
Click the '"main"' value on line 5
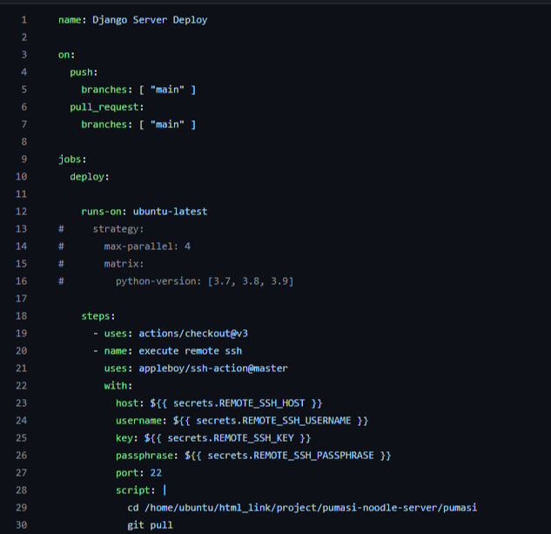coord(167,90)
